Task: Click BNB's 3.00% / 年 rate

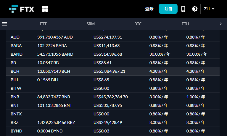Action: (x=159, y=97)
